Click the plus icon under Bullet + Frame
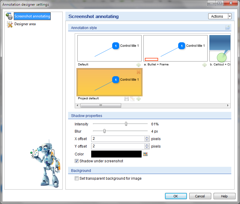Screen dimensions: 240x204 pos(205,65)
